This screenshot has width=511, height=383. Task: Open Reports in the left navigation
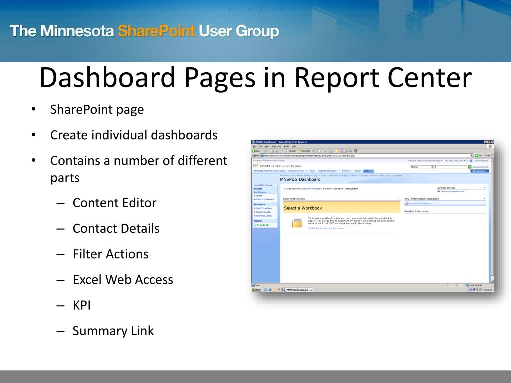coord(258,188)
